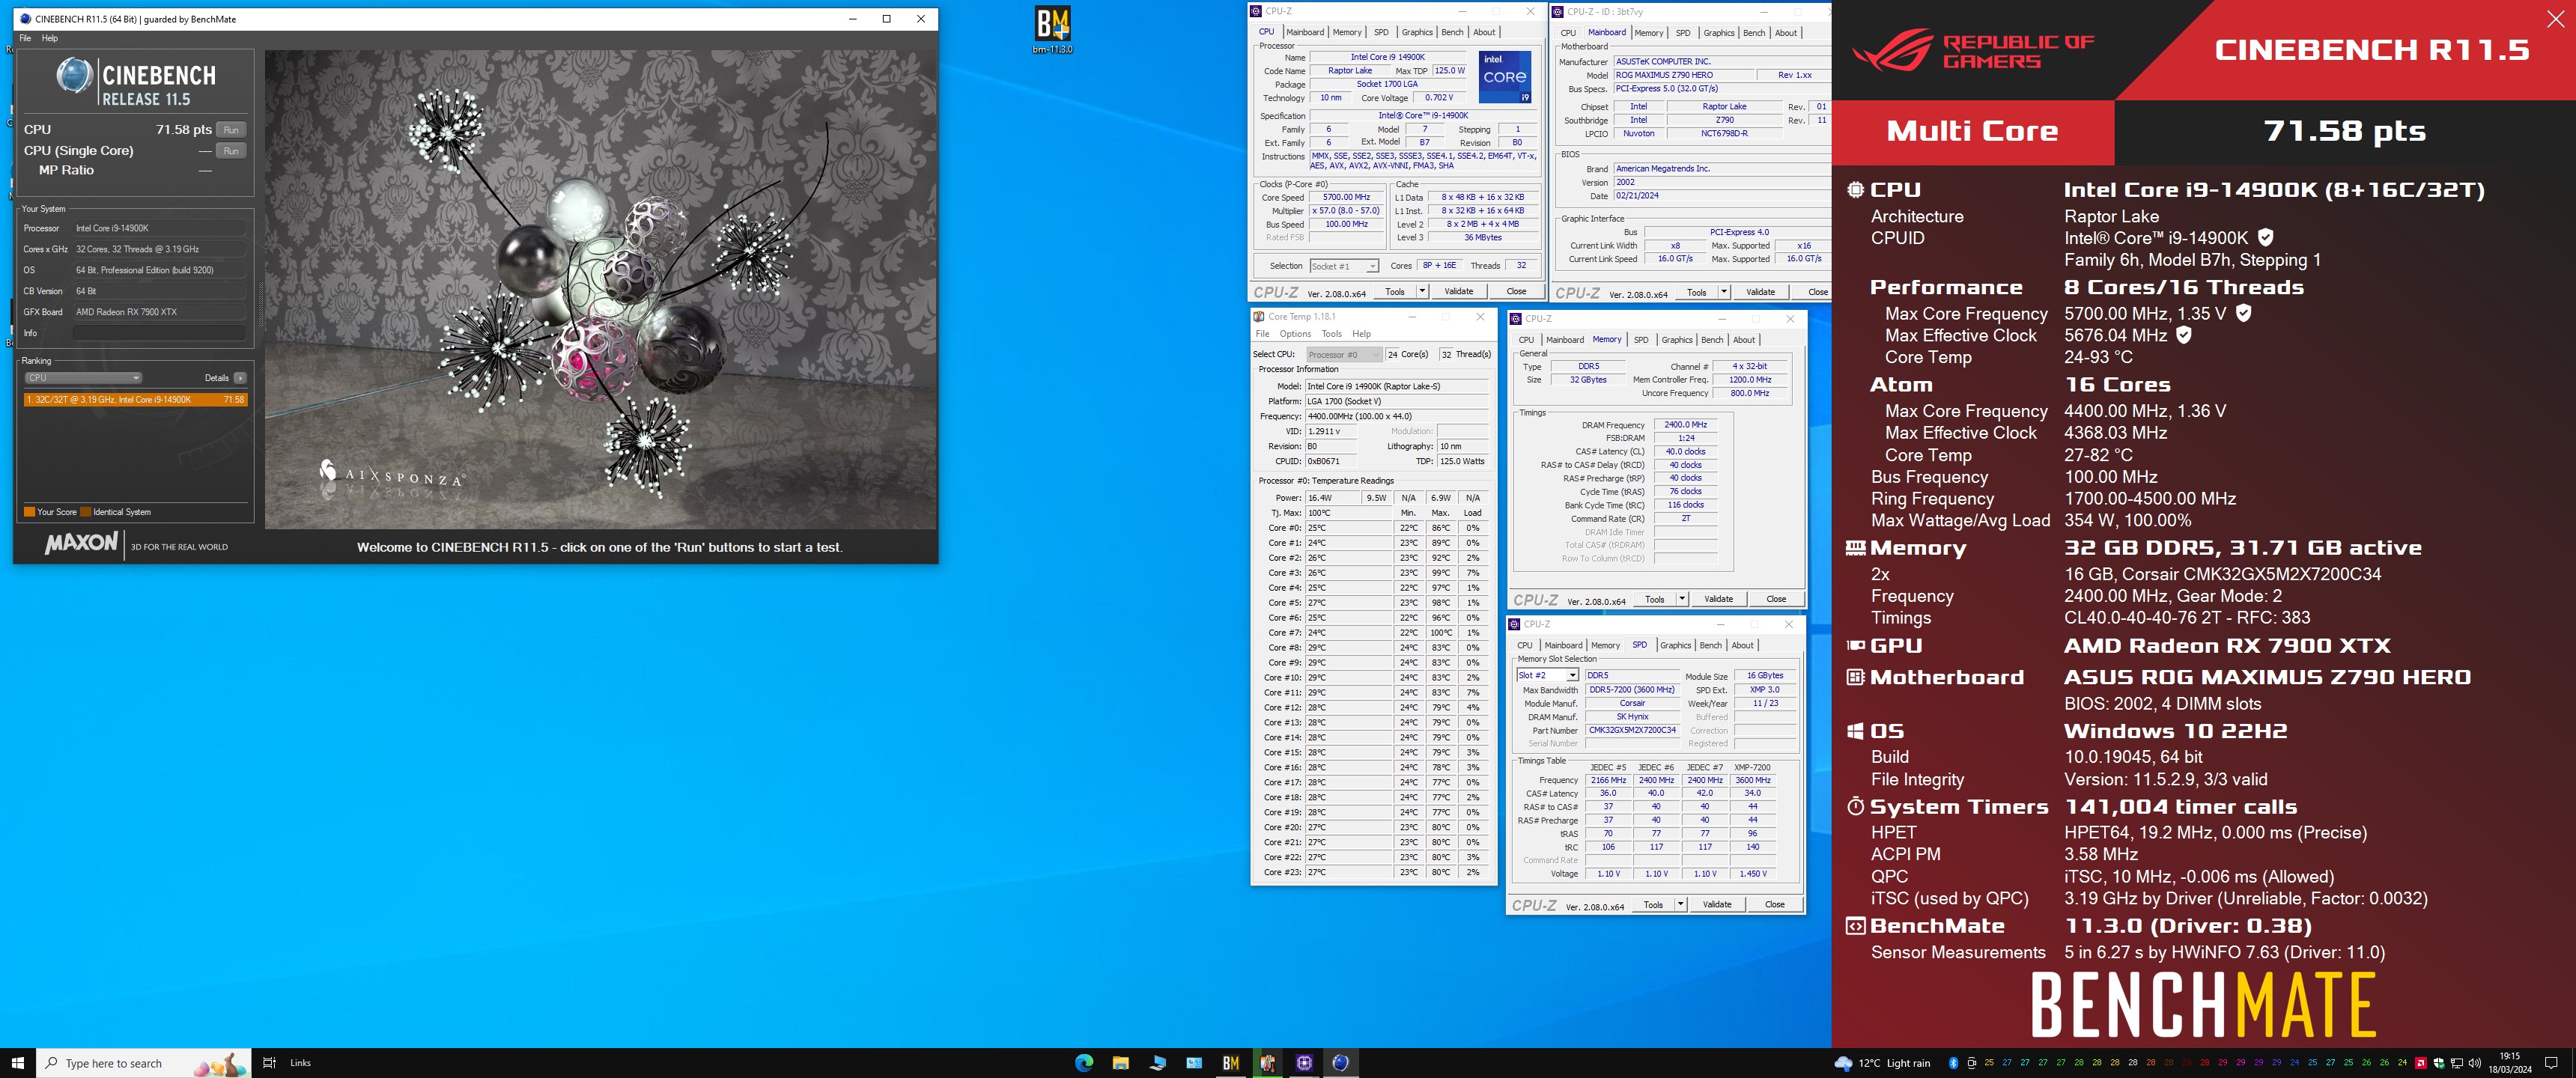This screenshot has height=1078, width=2576.
Task: Click the XMP-7200 column header in Timings Table
Action: coord(1752,767)
